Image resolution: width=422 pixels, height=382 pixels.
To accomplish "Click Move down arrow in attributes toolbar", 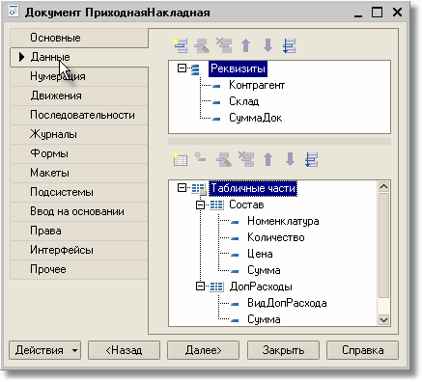I will point(267,45).
